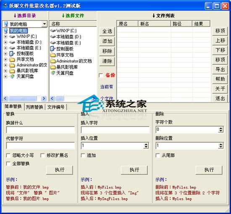The height and width of the screenshot is (214, 231).
Task: Click the 路径 column header
Action: (181, 23)
